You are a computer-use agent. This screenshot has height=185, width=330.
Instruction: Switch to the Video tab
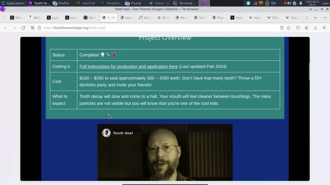tap(237, 18)
